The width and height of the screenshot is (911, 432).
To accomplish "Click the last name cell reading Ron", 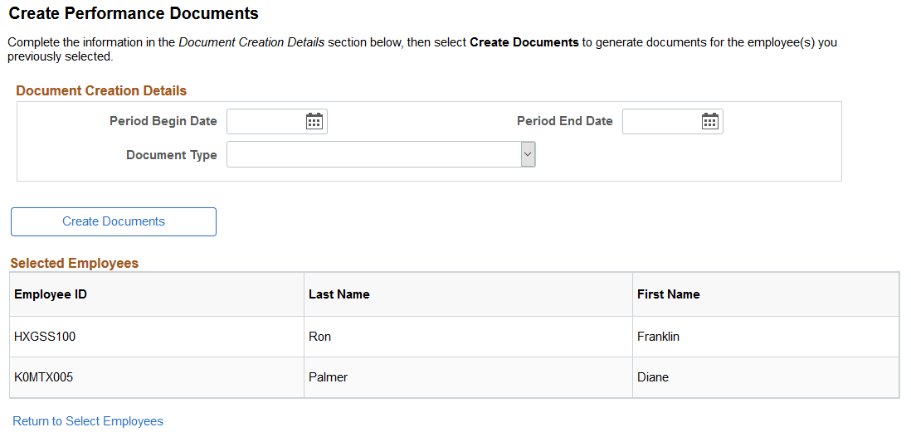I will pyautogui.click(x=320, y=337).
